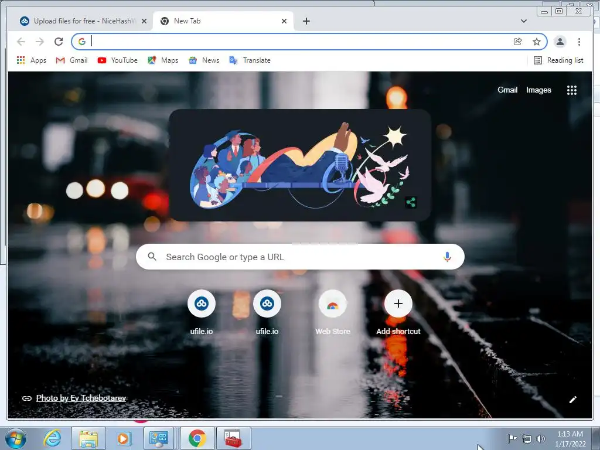Screen dimensions: 600x450
Task: Open the Images link
Action: 538,90
